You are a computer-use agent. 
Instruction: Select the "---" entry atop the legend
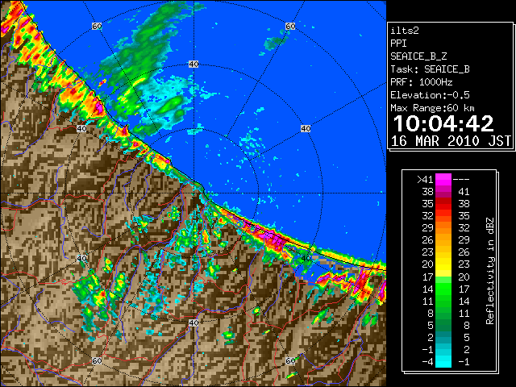point(461,180)
